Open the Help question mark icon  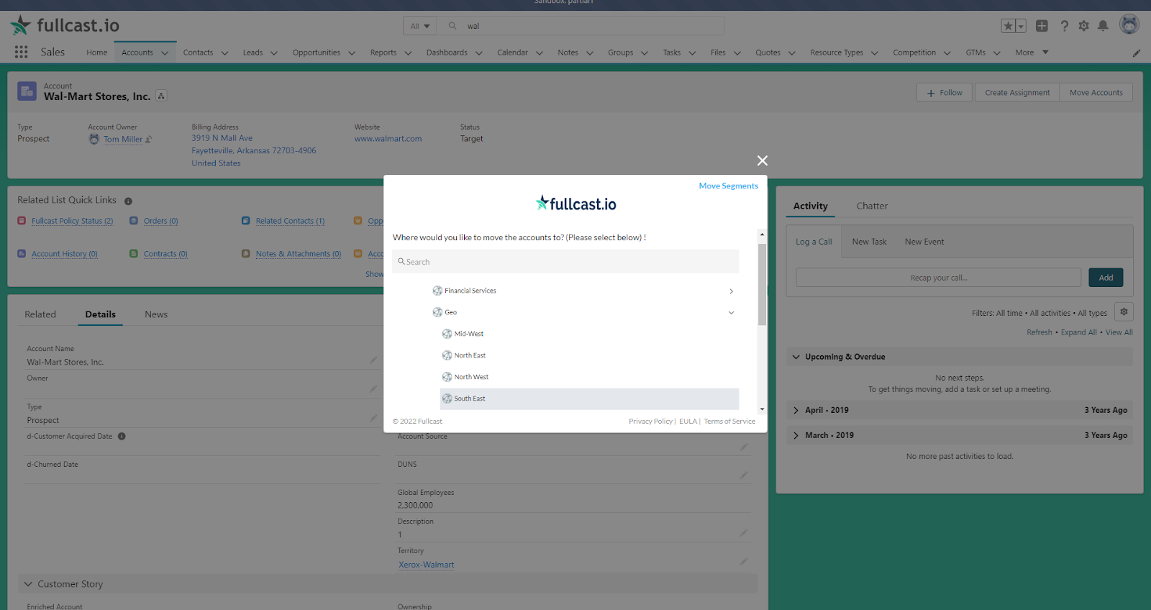click(x=1064, y=26)
